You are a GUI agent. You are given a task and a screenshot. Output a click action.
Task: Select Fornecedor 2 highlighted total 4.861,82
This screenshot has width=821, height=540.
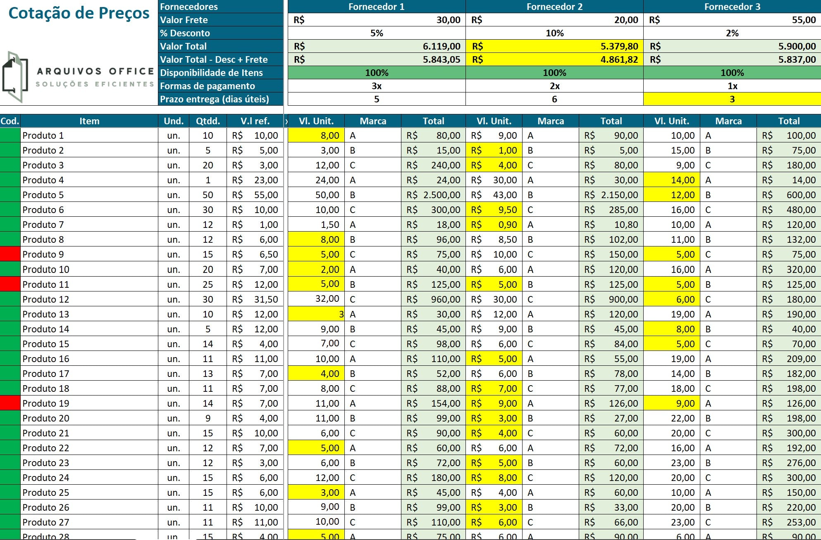coord(554,59)
